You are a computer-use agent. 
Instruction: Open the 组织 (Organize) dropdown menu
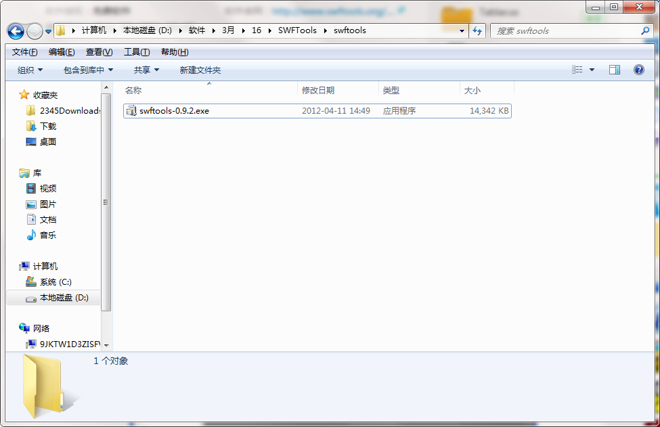pos(28,70)
